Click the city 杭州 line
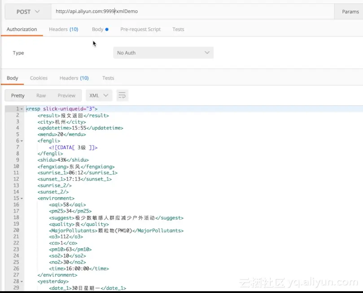Viewport: 363px width, 293px height. pyautogui.click(x=61, y=122)
